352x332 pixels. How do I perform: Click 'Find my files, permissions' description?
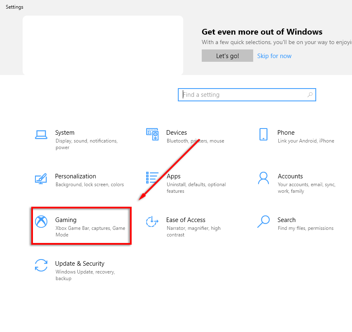pyautogui.click(x=306, y=228)
